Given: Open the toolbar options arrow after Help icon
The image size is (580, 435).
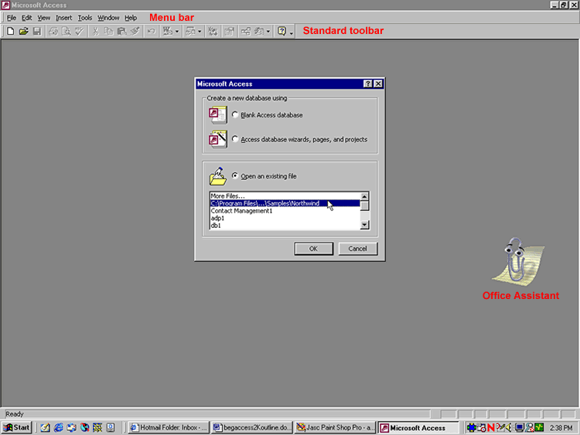Looking at the screenshot, I should pos(292,32).
